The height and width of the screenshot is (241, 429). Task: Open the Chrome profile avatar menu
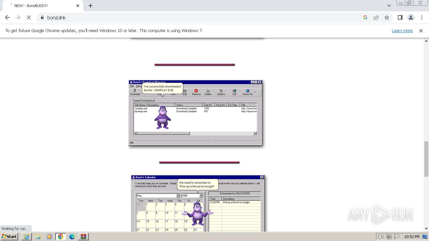pyautogui.click(x=411, y=17)
